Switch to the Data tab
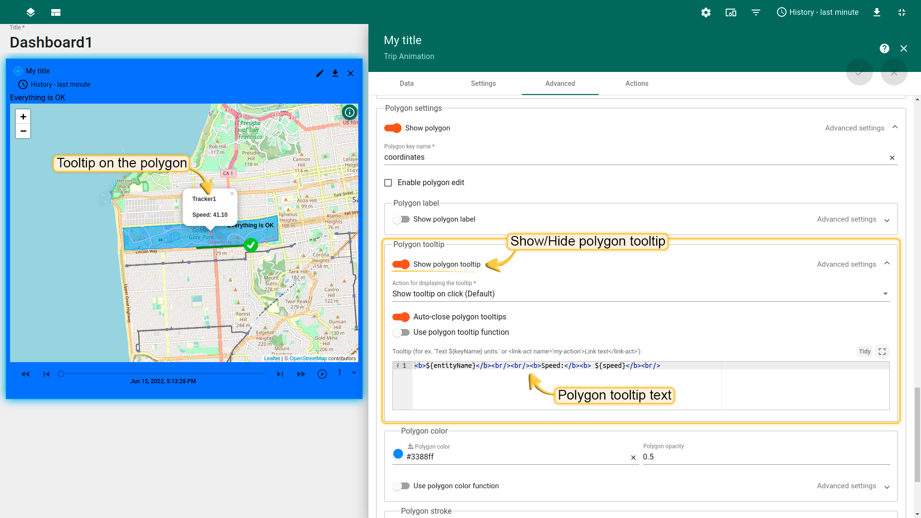The width and height of the screenshot is (921, 518). (x=407, y=83)
